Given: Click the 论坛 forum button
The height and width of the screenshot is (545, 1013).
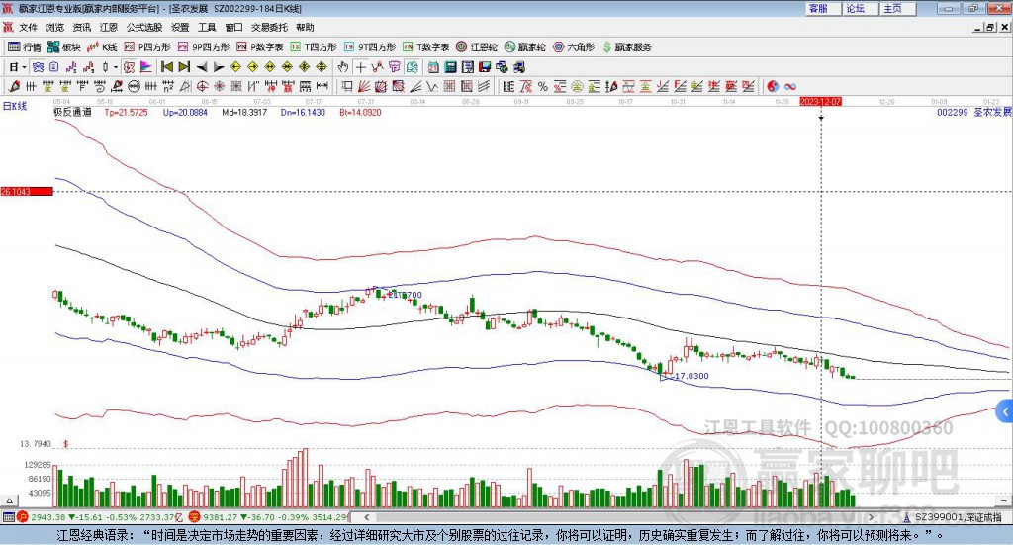Looking at the screenshot, I should (855, 8).
